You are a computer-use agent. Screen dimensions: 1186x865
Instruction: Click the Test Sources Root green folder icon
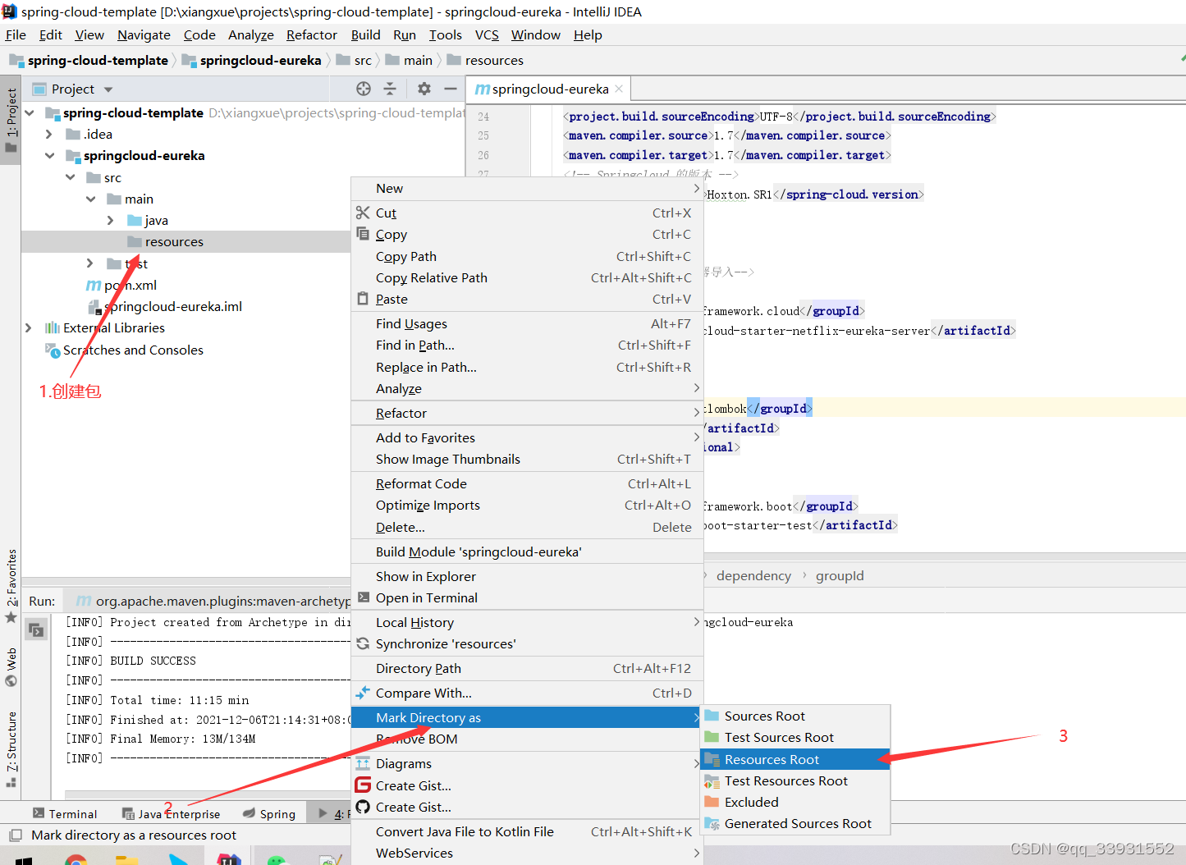tap(712, 737)
